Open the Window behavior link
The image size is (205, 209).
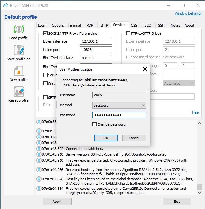(188, 13)
